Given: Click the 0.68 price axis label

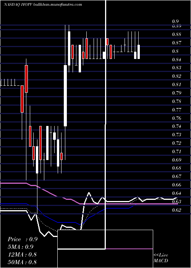Looking at the screenshot, I should pos(176,168).
